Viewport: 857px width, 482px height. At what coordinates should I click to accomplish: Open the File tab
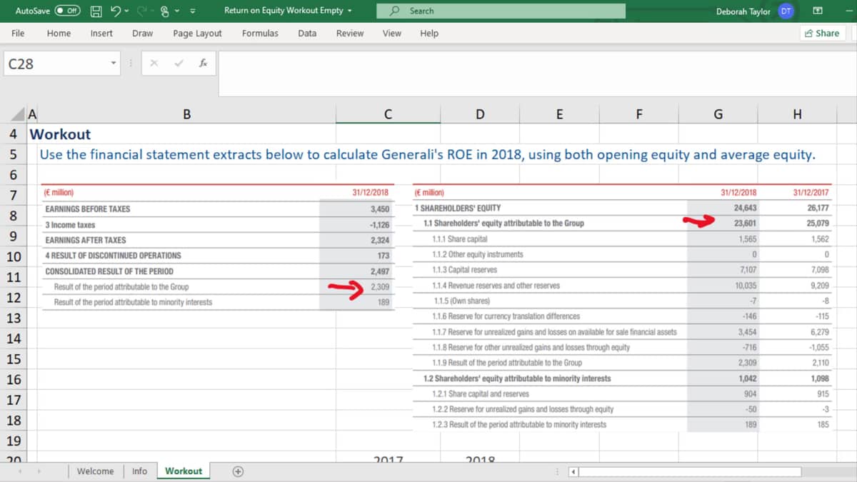tap(18, 33)
